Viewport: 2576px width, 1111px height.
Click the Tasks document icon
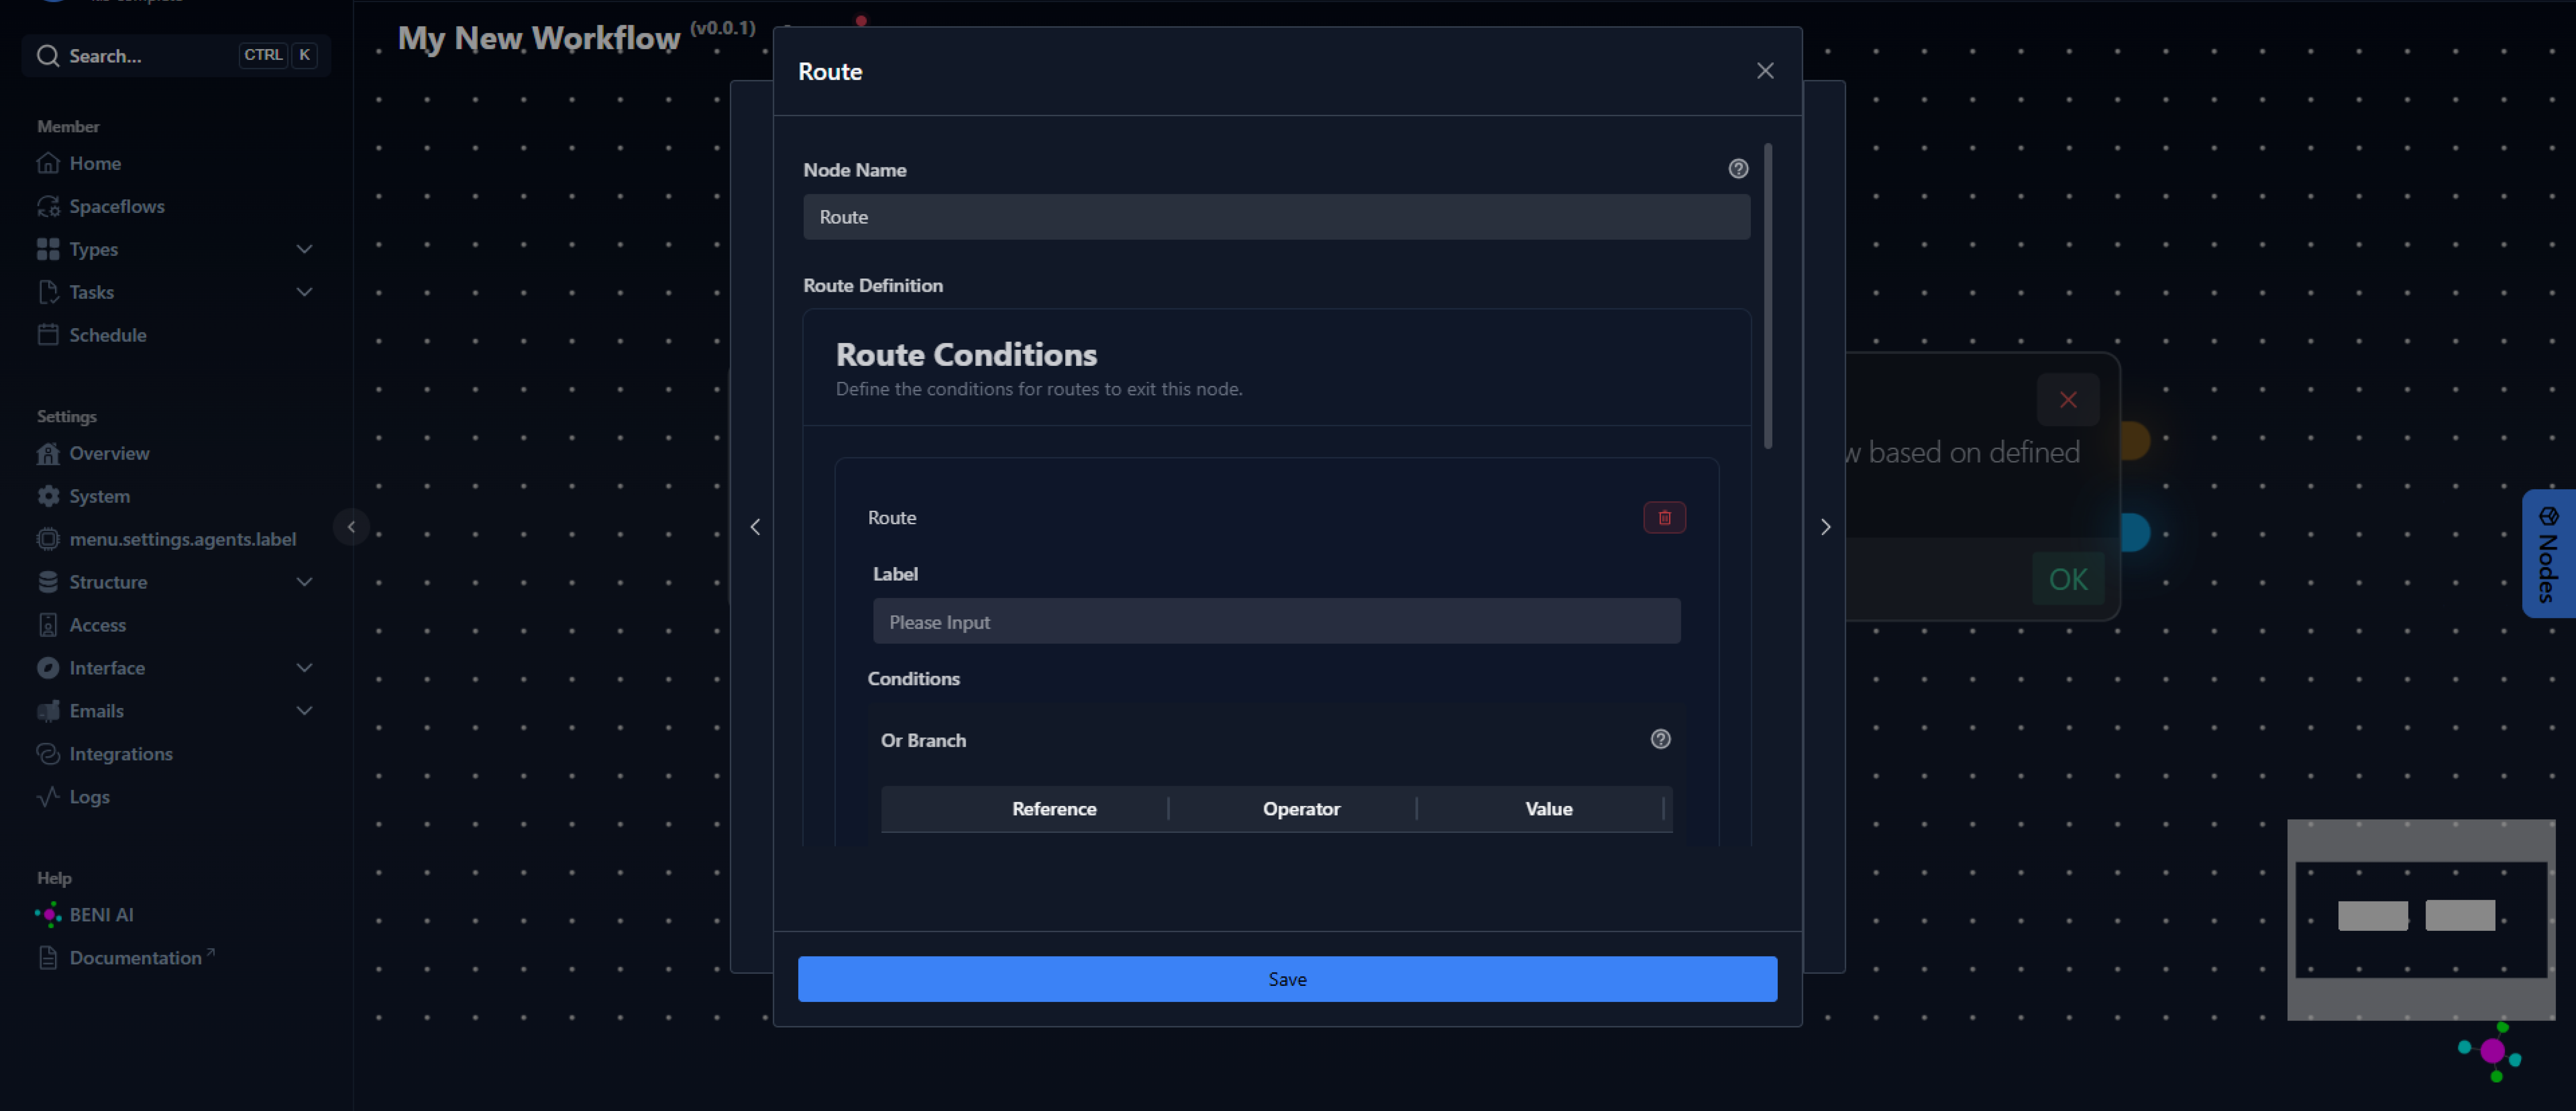[x=48, y=292]
